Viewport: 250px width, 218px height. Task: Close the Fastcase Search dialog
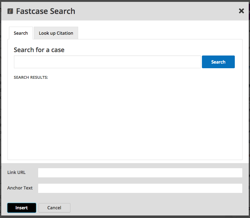pyautogui.click(x=241, y=11)
